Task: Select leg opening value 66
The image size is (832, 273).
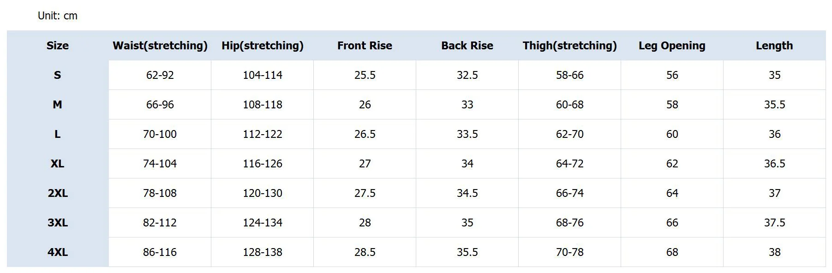Action: point(672,223)
